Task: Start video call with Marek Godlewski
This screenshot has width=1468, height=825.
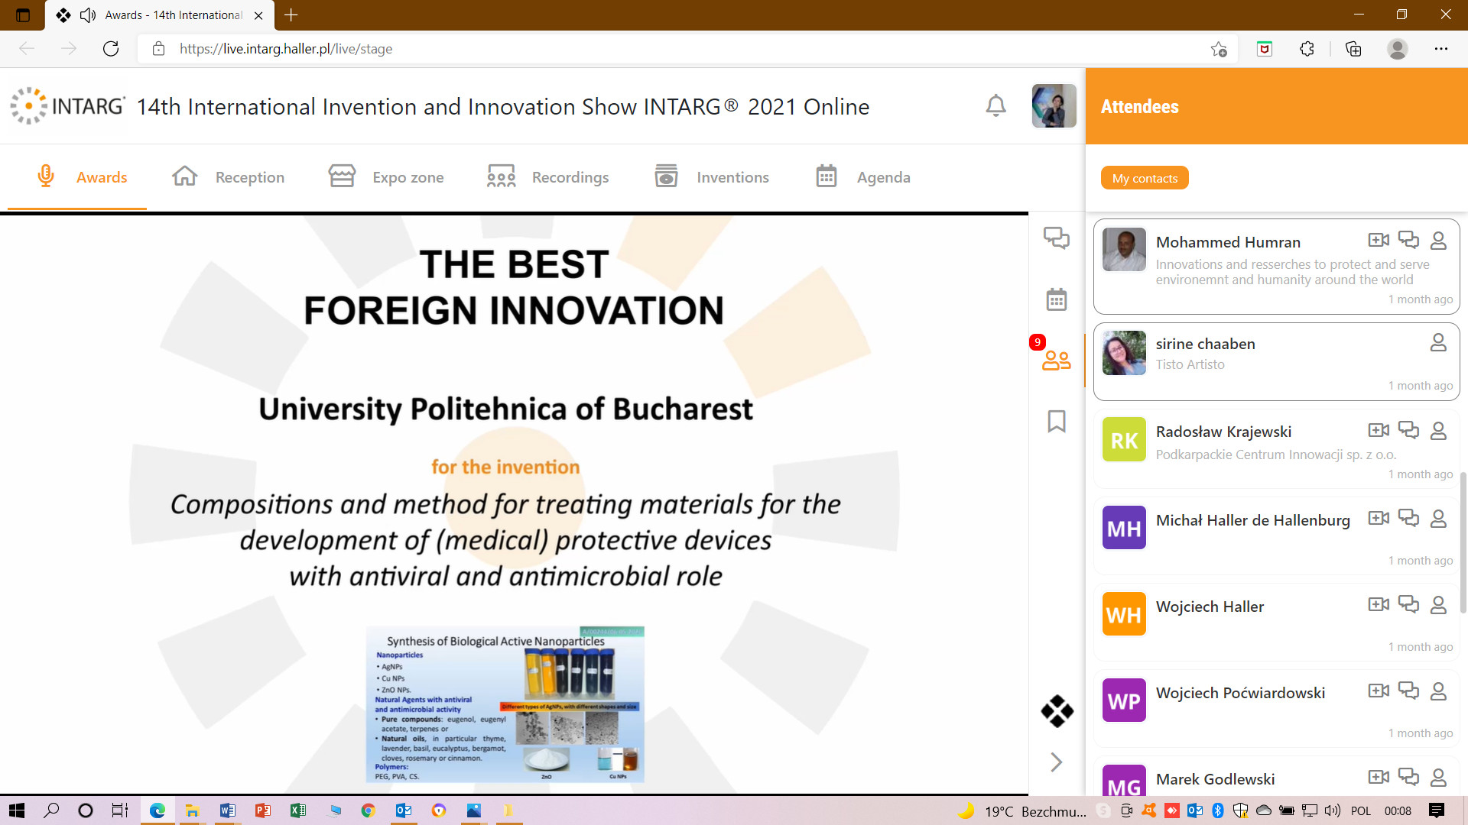Action: [1379, 777]
